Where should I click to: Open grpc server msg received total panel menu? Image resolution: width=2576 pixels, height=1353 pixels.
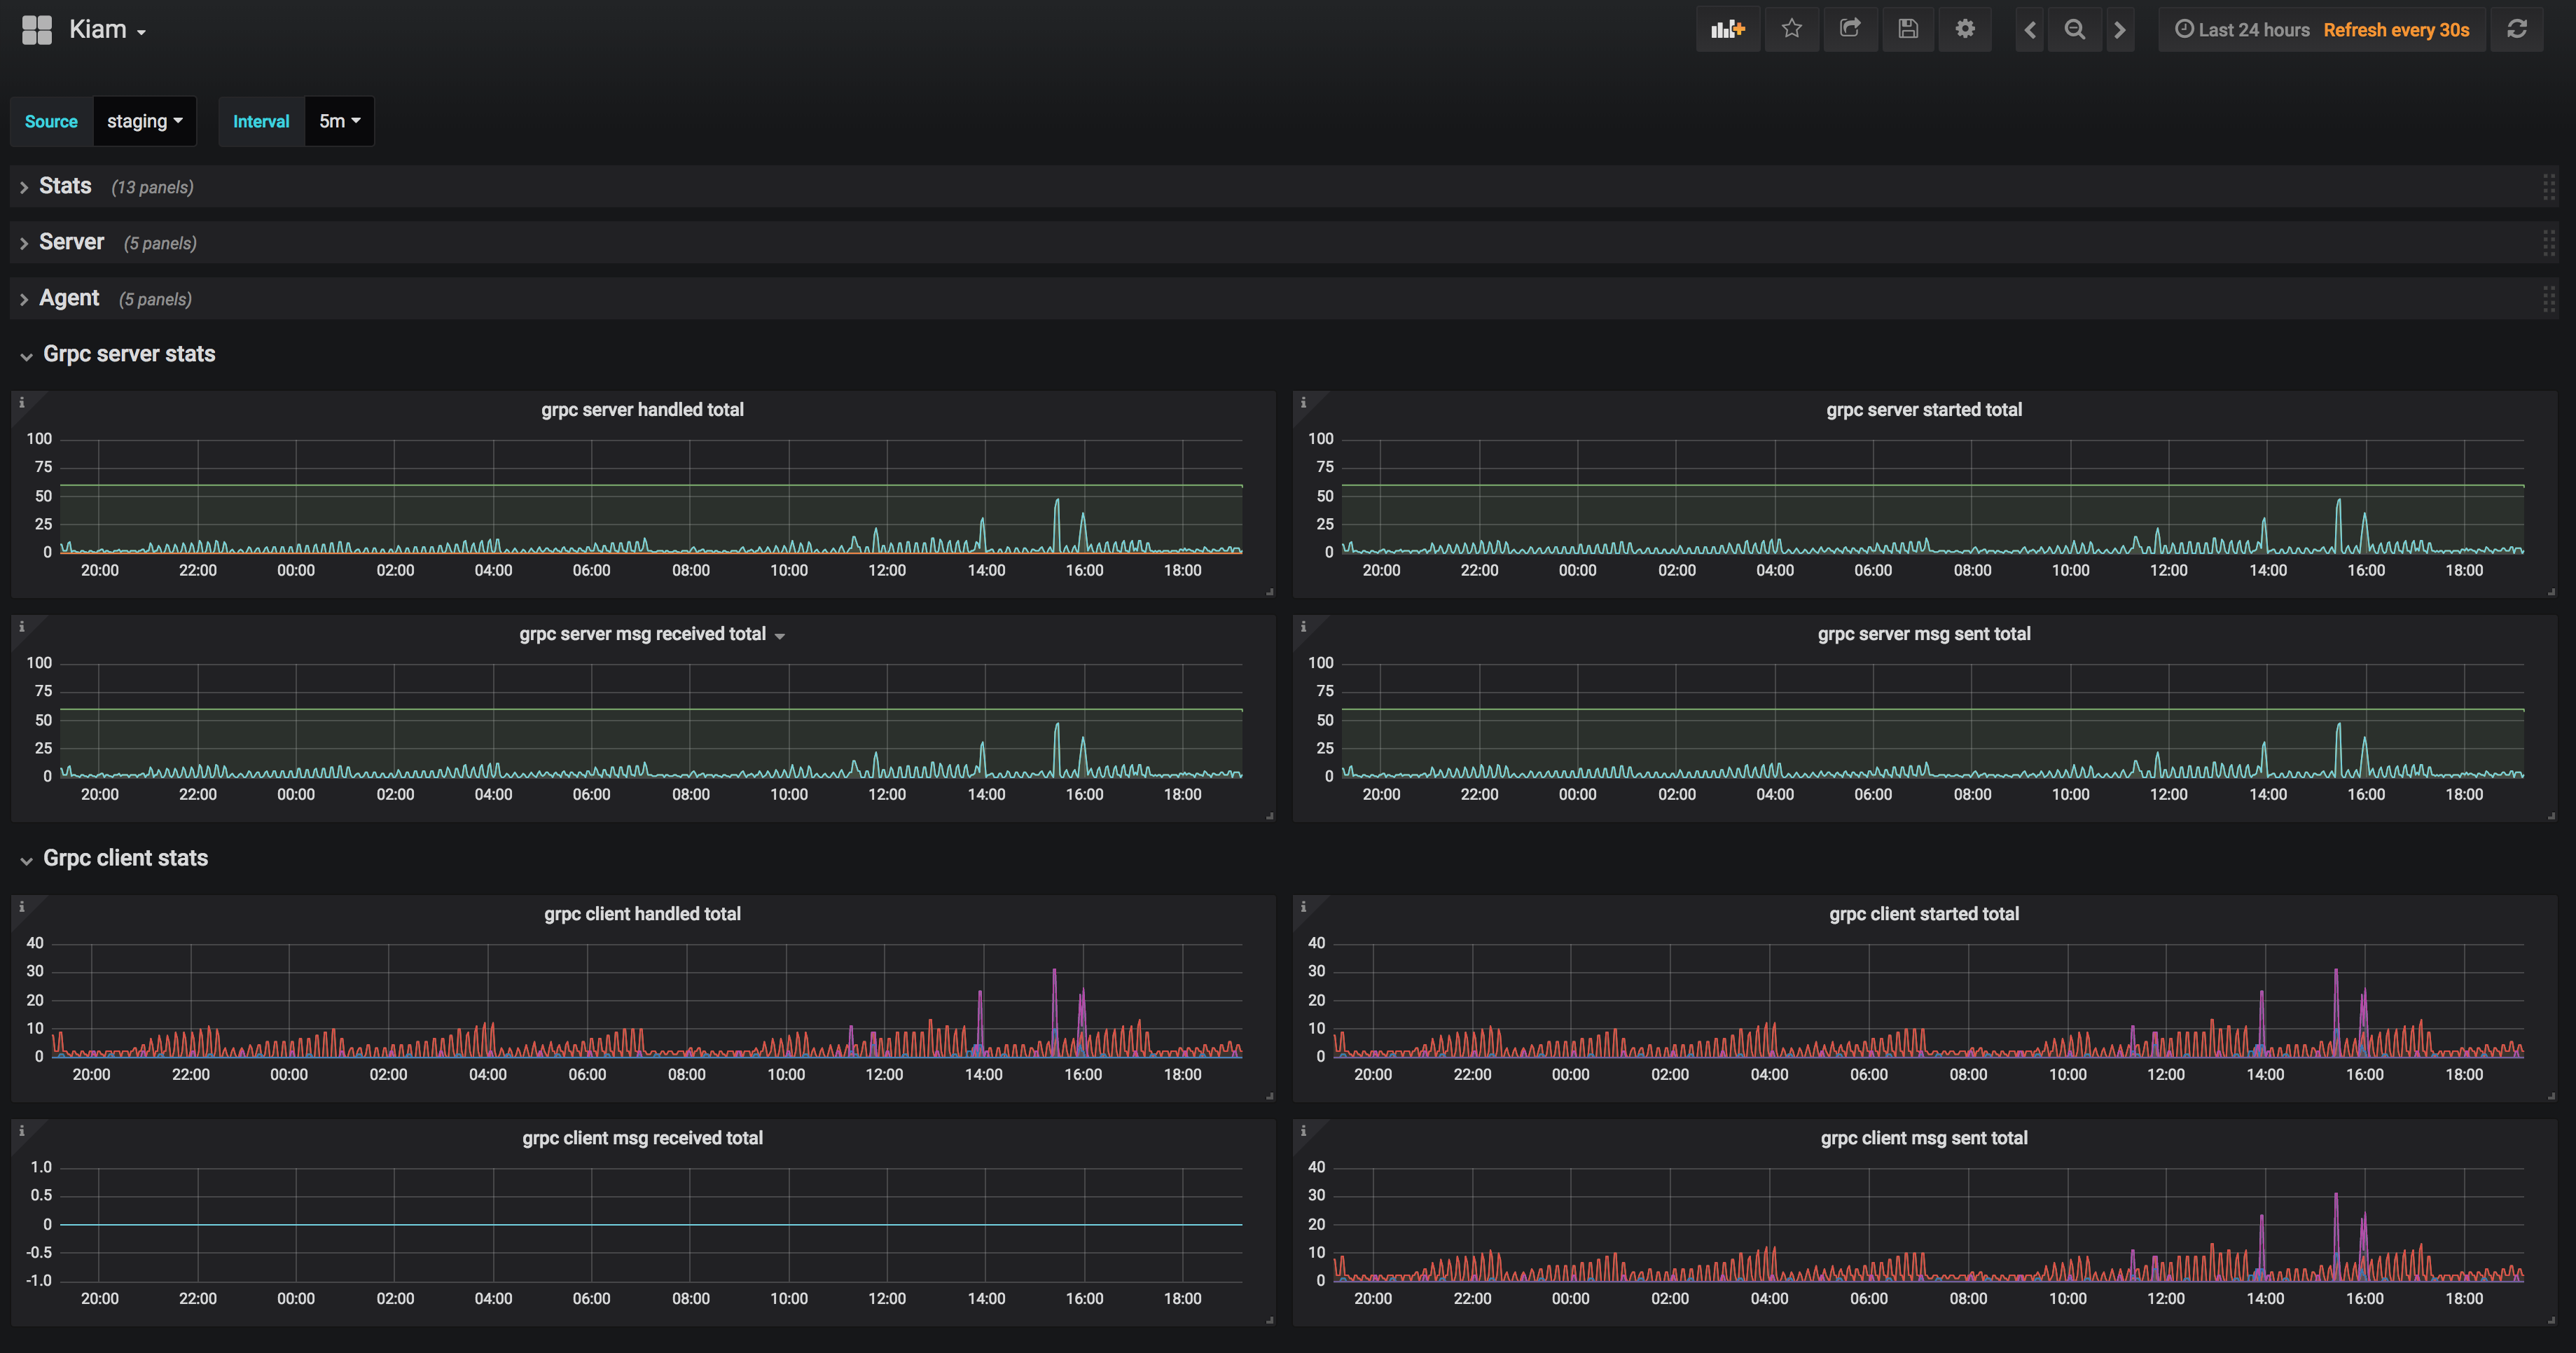779,636
